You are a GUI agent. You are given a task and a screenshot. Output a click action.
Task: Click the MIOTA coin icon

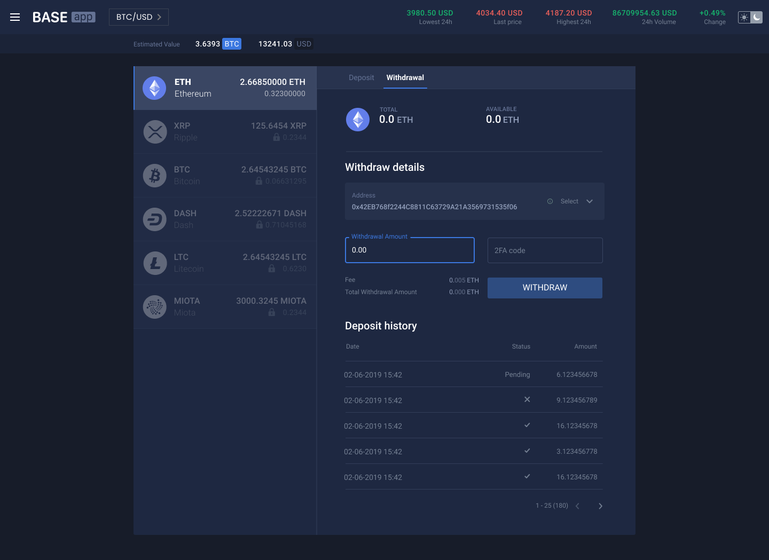[x=154, y=306]
